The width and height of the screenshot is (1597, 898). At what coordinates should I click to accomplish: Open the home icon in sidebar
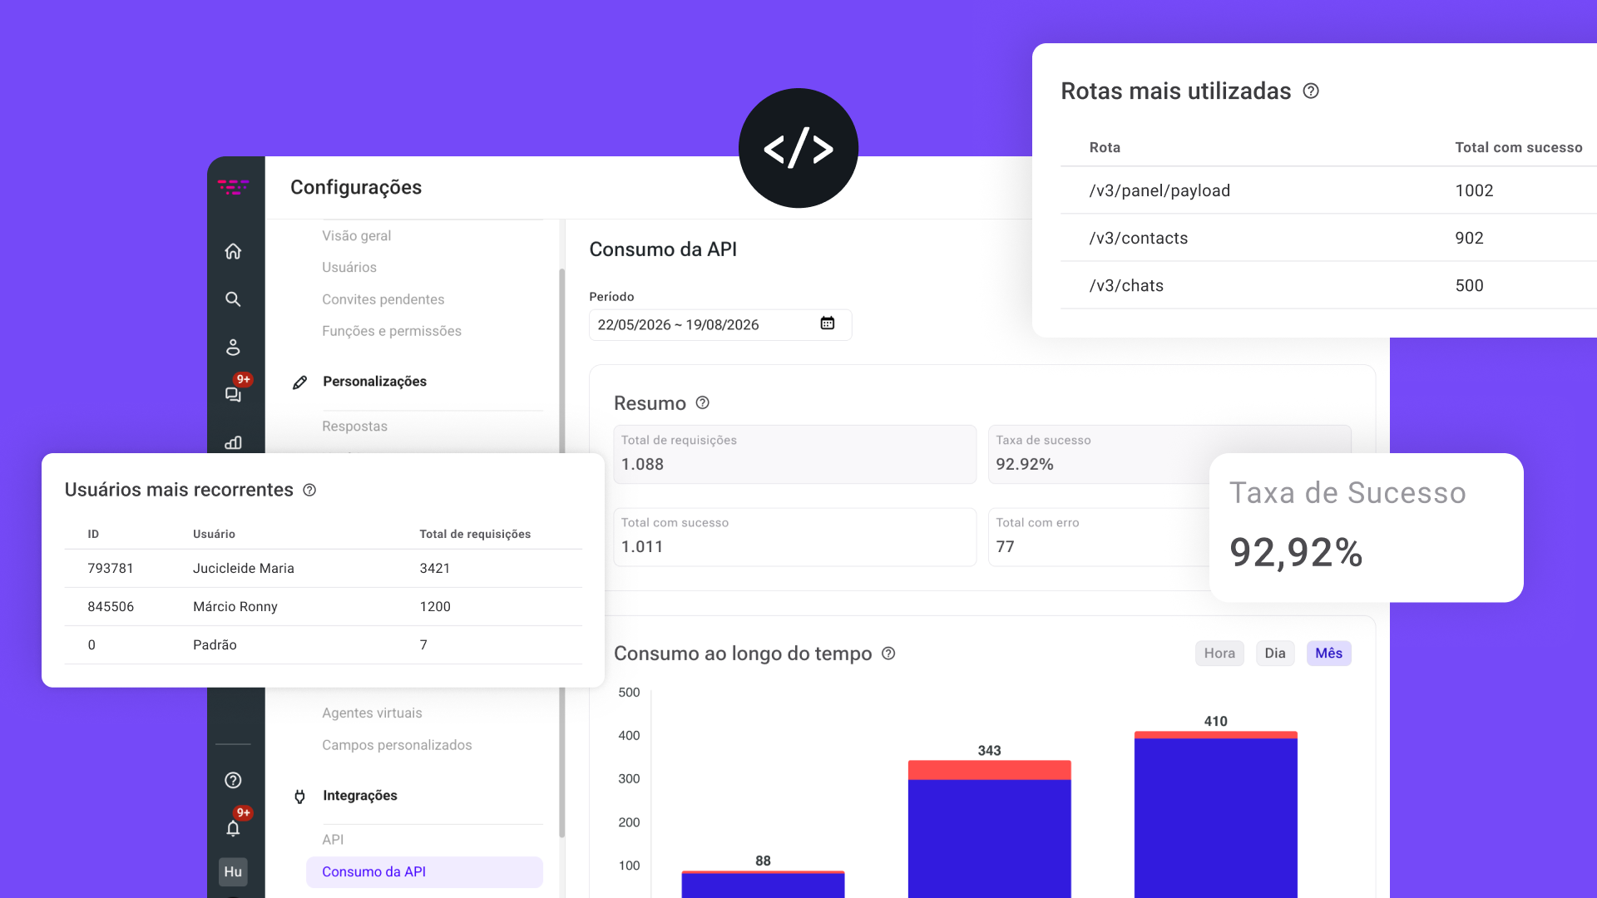tap(233, 251)
